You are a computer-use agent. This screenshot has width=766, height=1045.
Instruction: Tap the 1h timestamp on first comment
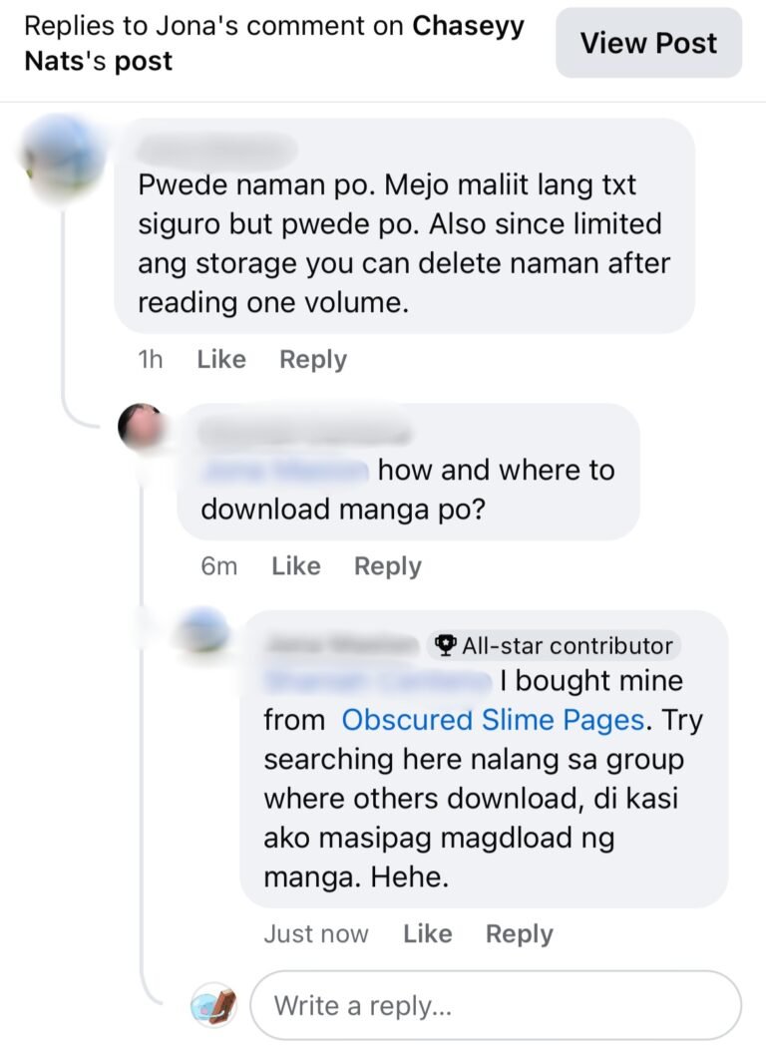150,359
